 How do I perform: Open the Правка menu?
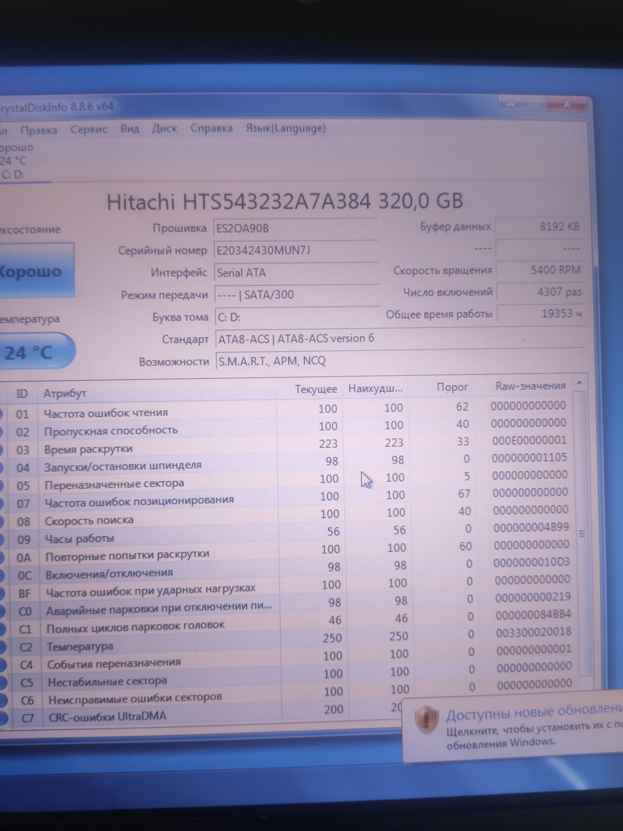39,130
